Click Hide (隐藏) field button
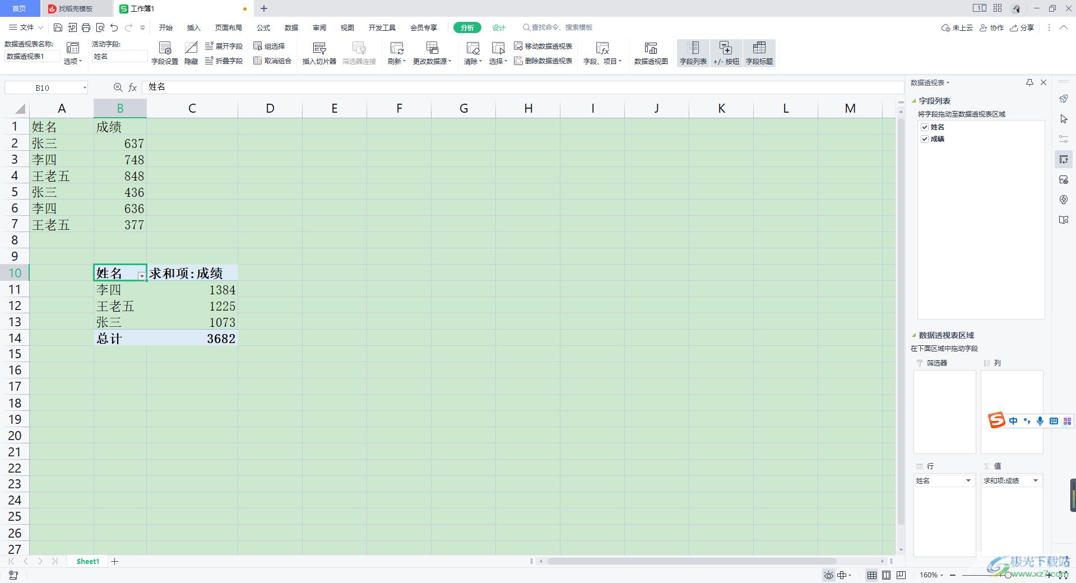The width and height of the screenshot is (1076, 583). (191, 53)
